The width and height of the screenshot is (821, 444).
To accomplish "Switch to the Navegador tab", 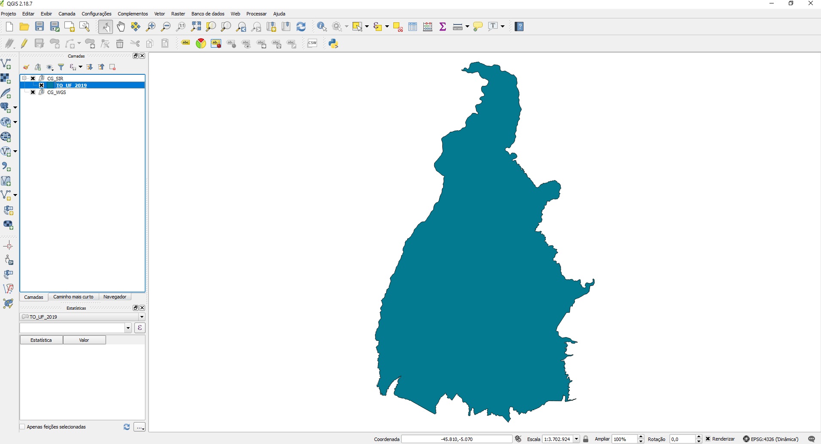I will (x=115, y=297).
